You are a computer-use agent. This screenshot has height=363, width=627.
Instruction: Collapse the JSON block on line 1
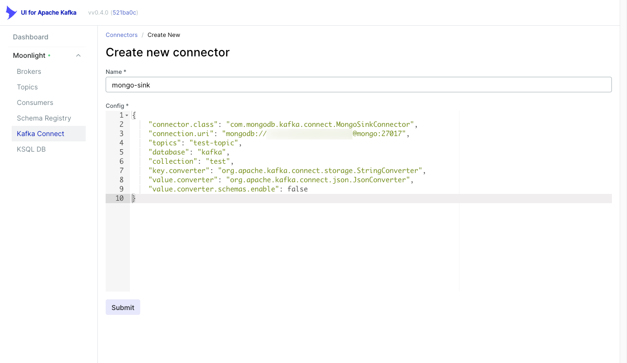[x=128, y=115]
